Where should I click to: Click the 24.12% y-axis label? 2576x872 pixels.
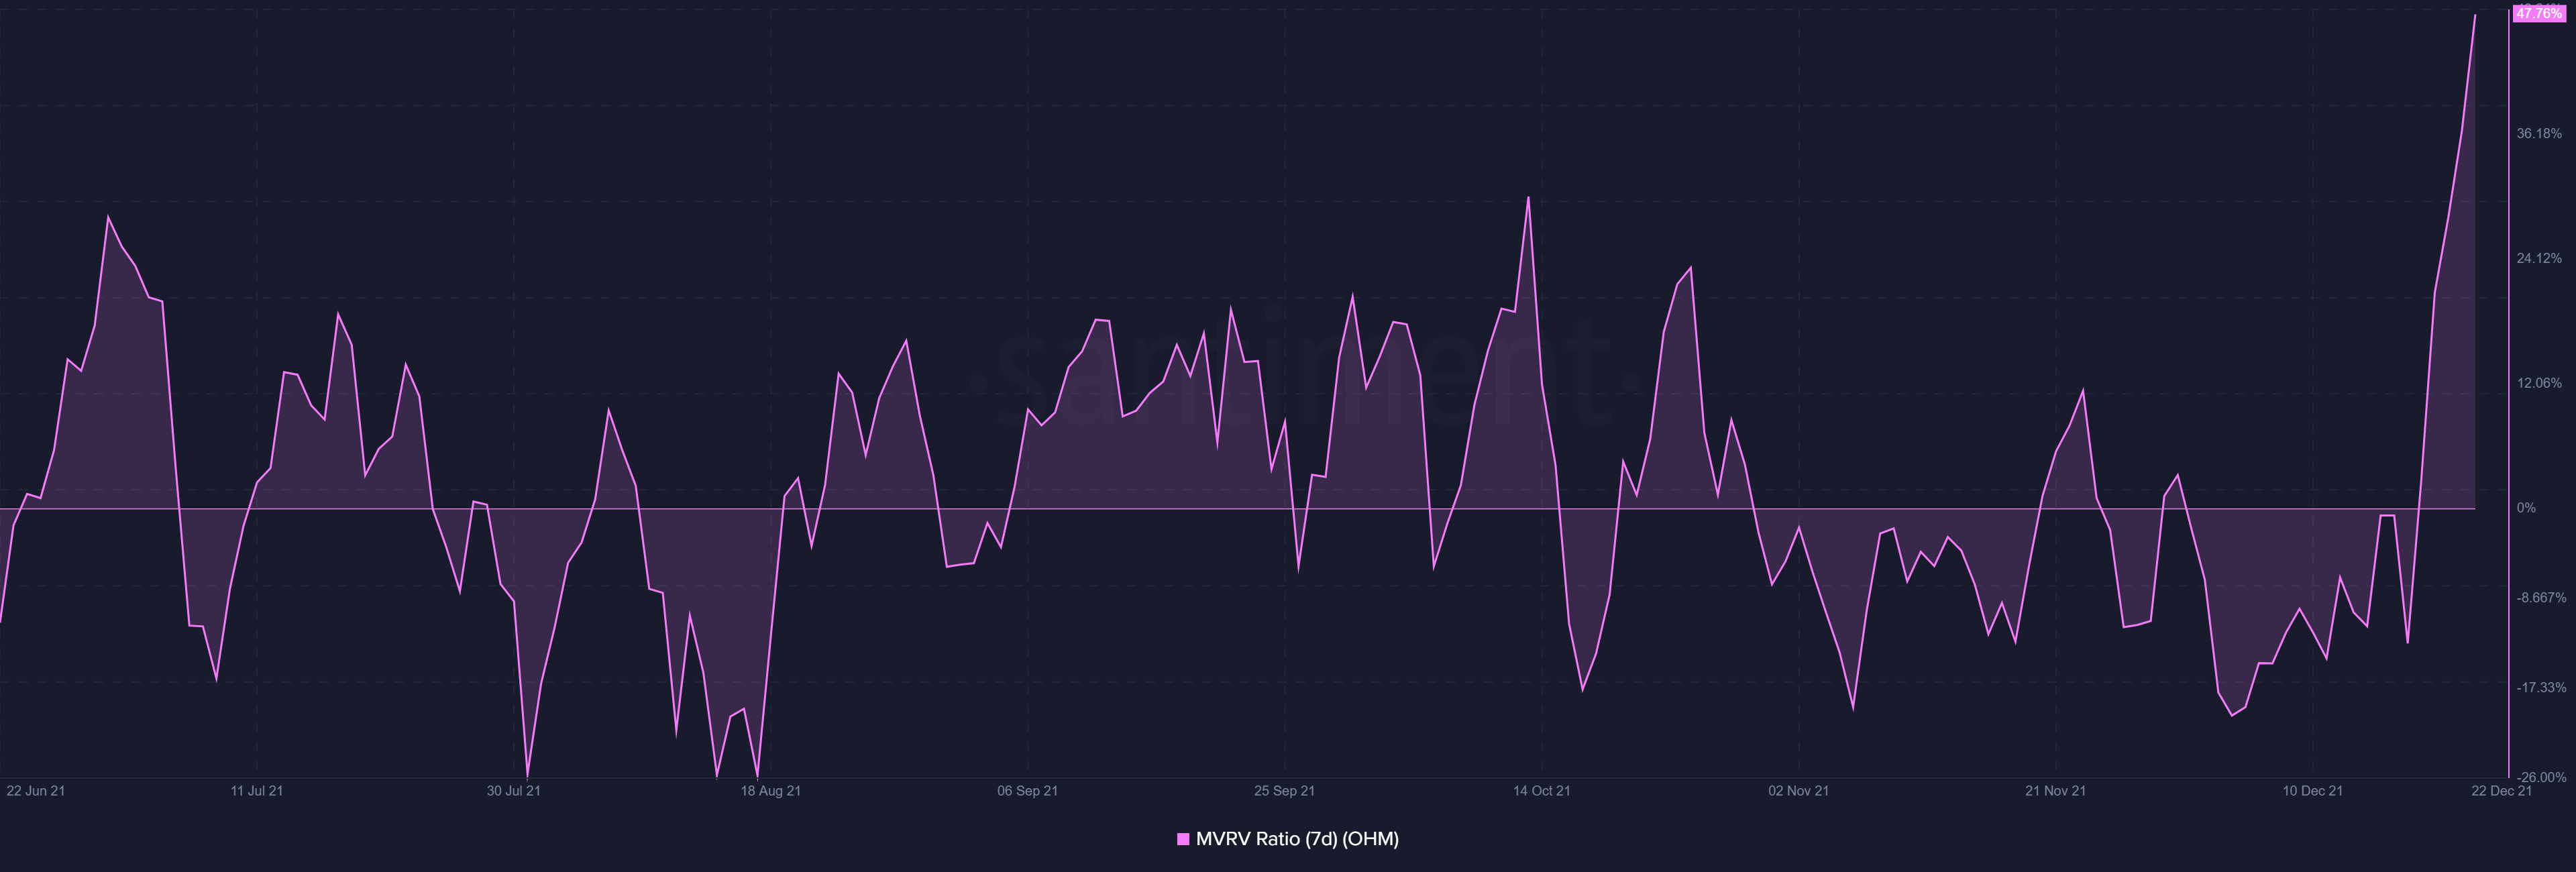coord(2539,258)
